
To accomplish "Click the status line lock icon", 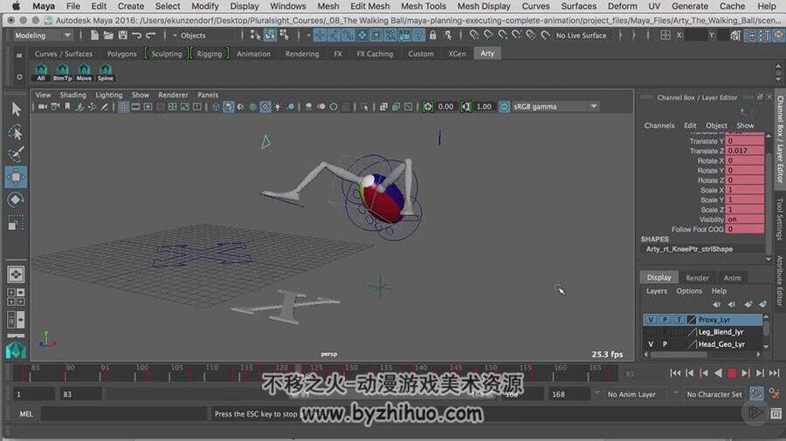I will coord(432,36).
